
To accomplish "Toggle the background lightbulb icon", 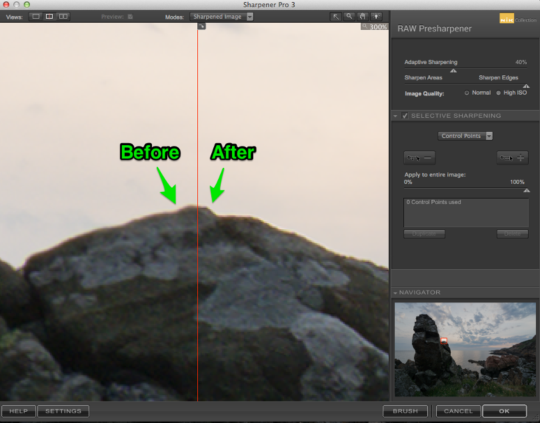I will click(x=376, y=17).
